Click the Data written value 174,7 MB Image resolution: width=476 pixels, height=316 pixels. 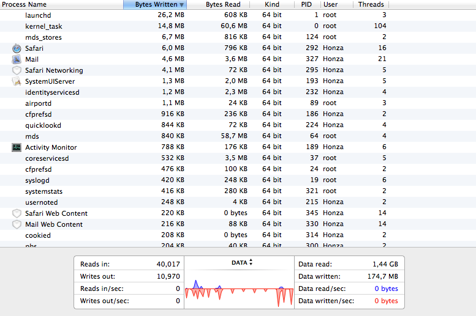point(382,276)
